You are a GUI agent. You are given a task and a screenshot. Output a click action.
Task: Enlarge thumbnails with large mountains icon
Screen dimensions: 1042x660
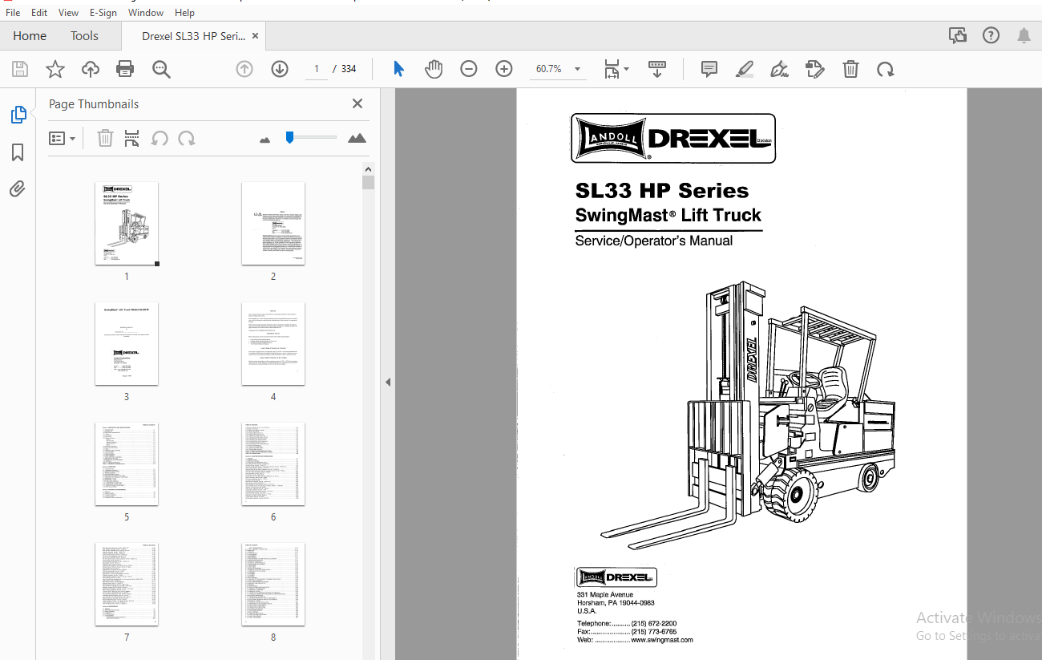[x=357, y=138]
